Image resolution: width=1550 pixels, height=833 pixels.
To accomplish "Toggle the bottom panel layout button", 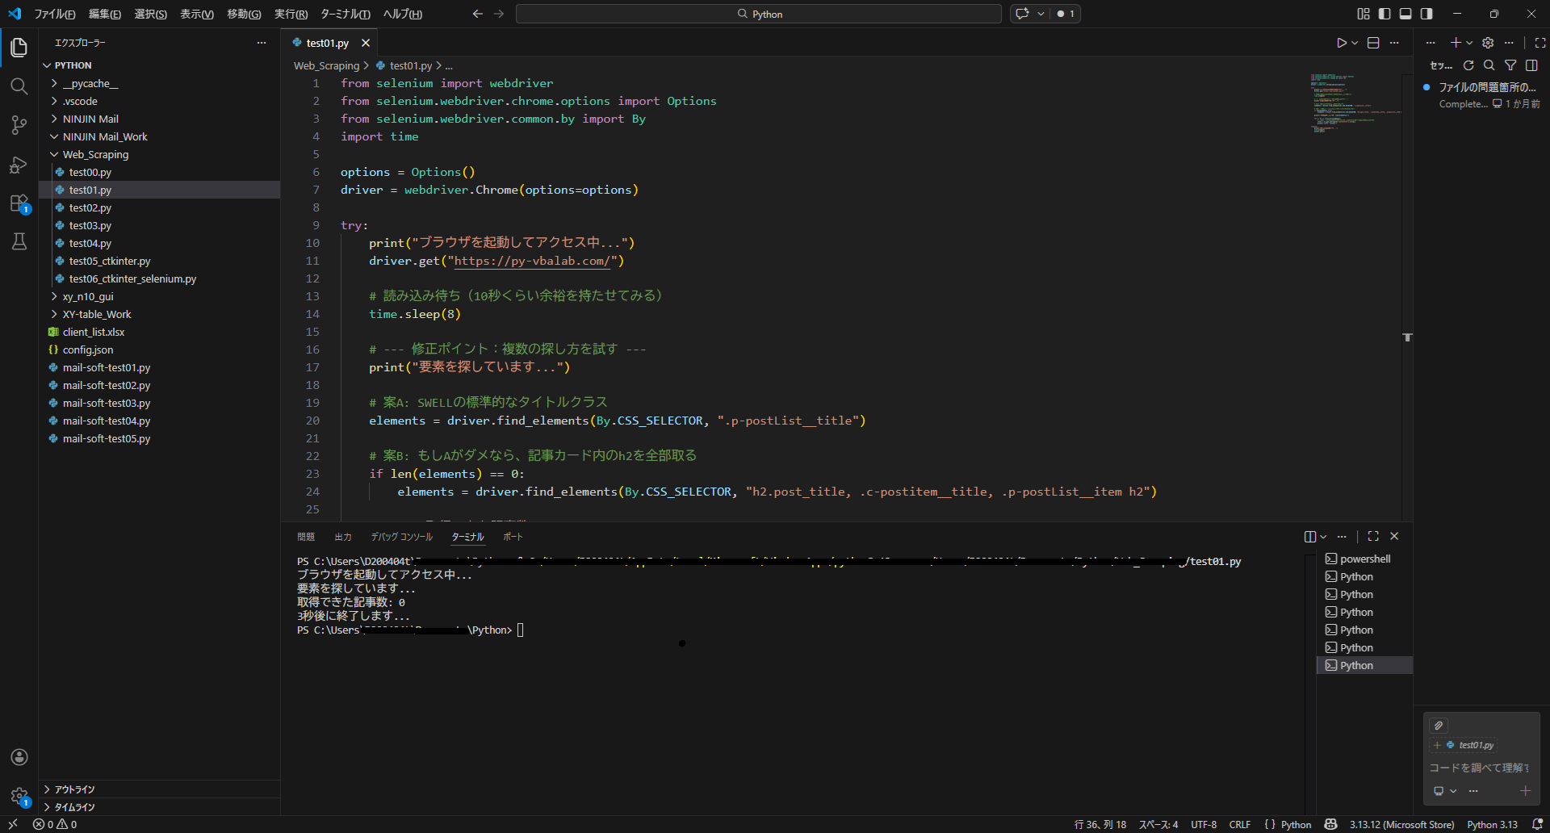I will [1405, 14].
